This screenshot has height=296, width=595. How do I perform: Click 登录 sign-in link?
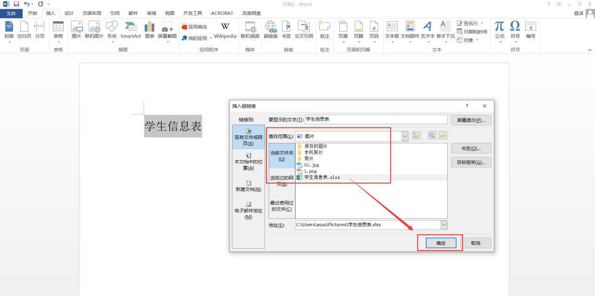(x=579, y=13)
